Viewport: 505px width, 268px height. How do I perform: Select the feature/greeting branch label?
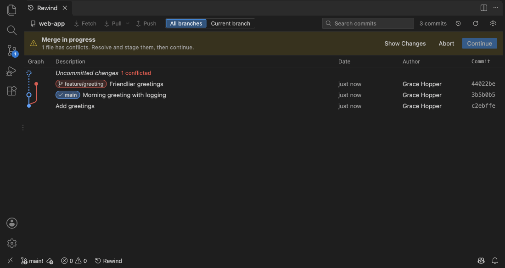click(81, 84)
